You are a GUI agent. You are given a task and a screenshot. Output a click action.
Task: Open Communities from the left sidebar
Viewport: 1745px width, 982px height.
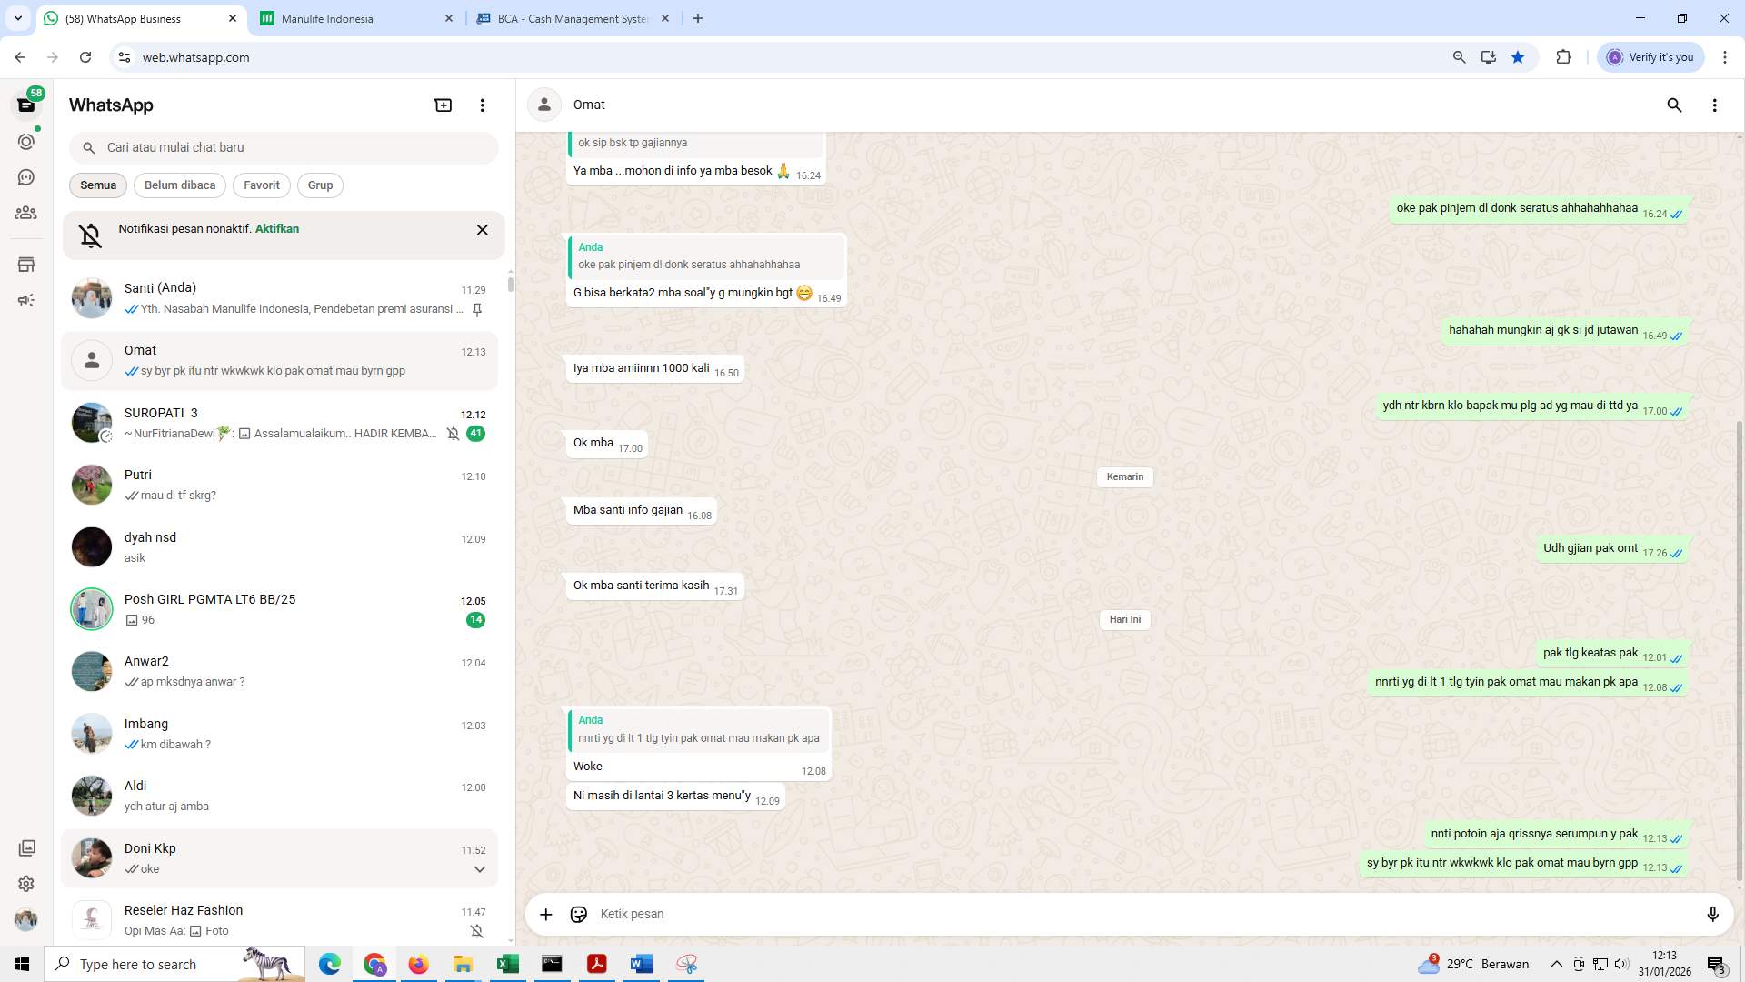tap(26, 213)
